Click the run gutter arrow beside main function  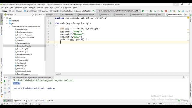[51, 23]
